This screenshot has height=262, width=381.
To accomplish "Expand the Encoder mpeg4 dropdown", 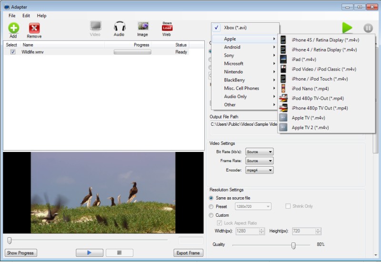I will click(x=259, y=170).
